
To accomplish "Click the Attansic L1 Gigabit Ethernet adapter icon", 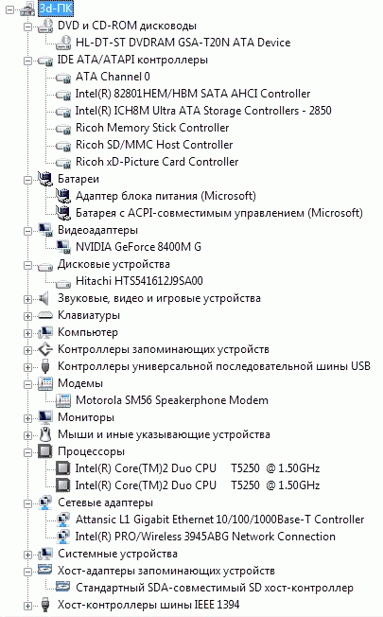I will (63, 520).
